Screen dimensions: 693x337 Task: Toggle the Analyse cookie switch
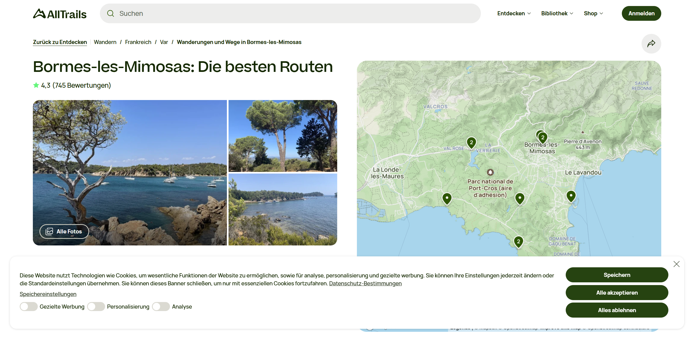pyautogui.click(x=161, y=307)
